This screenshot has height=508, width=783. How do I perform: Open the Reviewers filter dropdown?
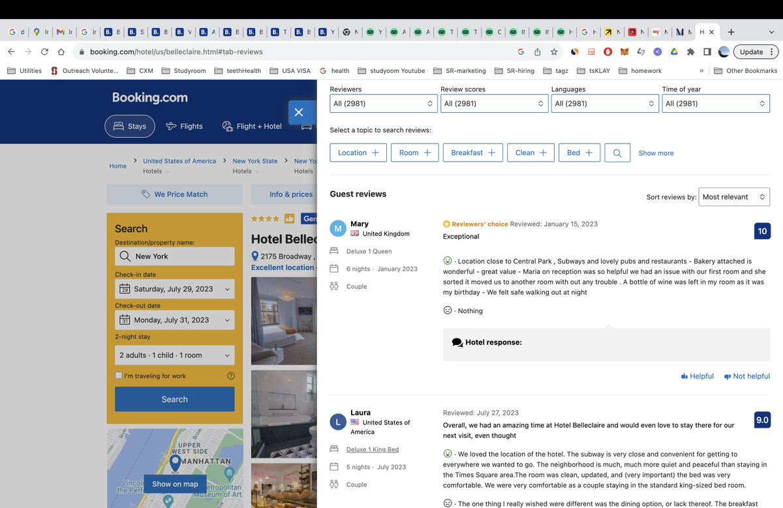point(384,103)
